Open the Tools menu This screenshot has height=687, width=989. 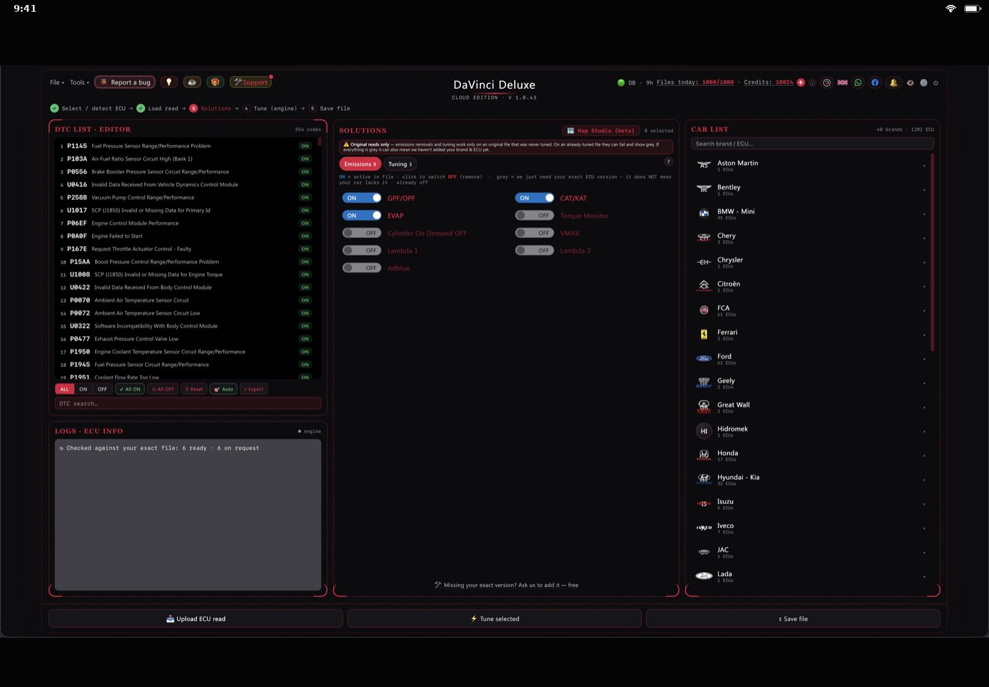pos(79,82)
